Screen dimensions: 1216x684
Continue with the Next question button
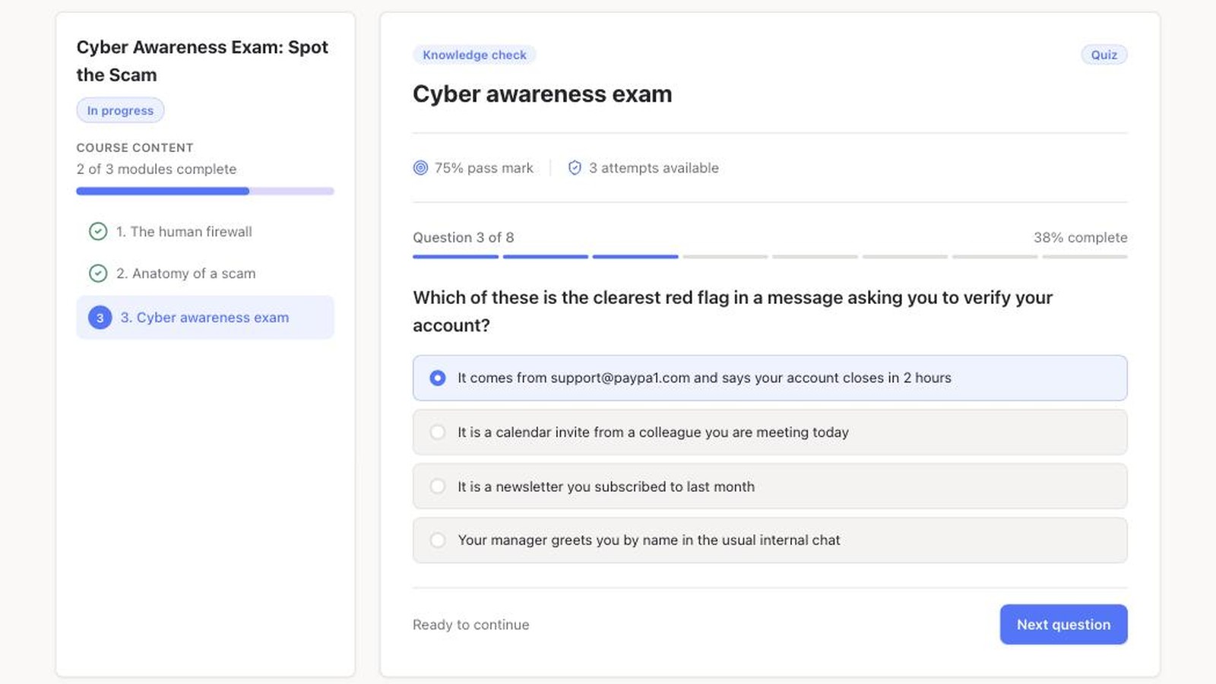tap(1063, 625)
